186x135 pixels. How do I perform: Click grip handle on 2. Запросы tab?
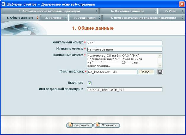pos(66,18)
